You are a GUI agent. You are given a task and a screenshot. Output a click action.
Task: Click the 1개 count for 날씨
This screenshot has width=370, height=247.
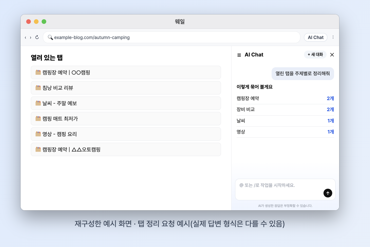coord(331,121)
